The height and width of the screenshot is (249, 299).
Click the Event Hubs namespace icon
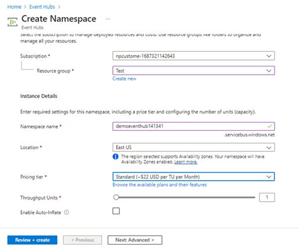(13, 22)
